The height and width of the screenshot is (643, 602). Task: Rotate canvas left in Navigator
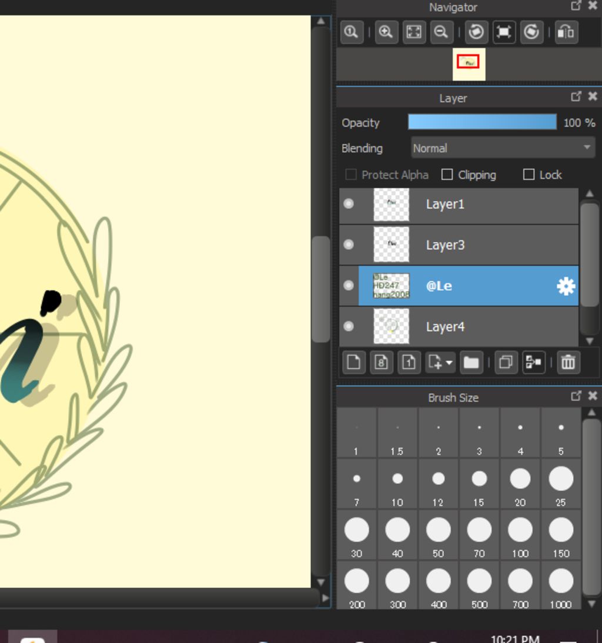(476, 32)
